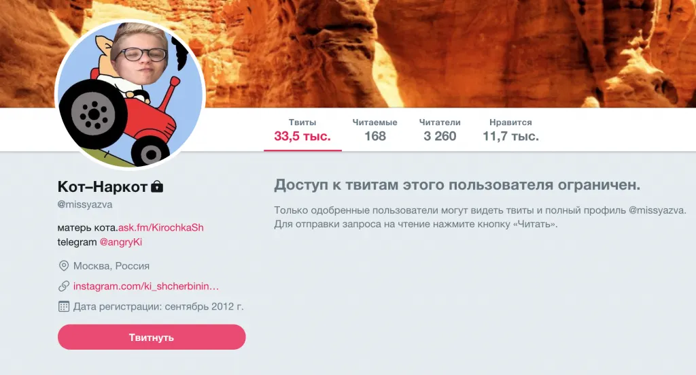The width and height of the screenshot is (696, 375).
Task: Click the pink Твитнуть button
Action: [152, 337]
